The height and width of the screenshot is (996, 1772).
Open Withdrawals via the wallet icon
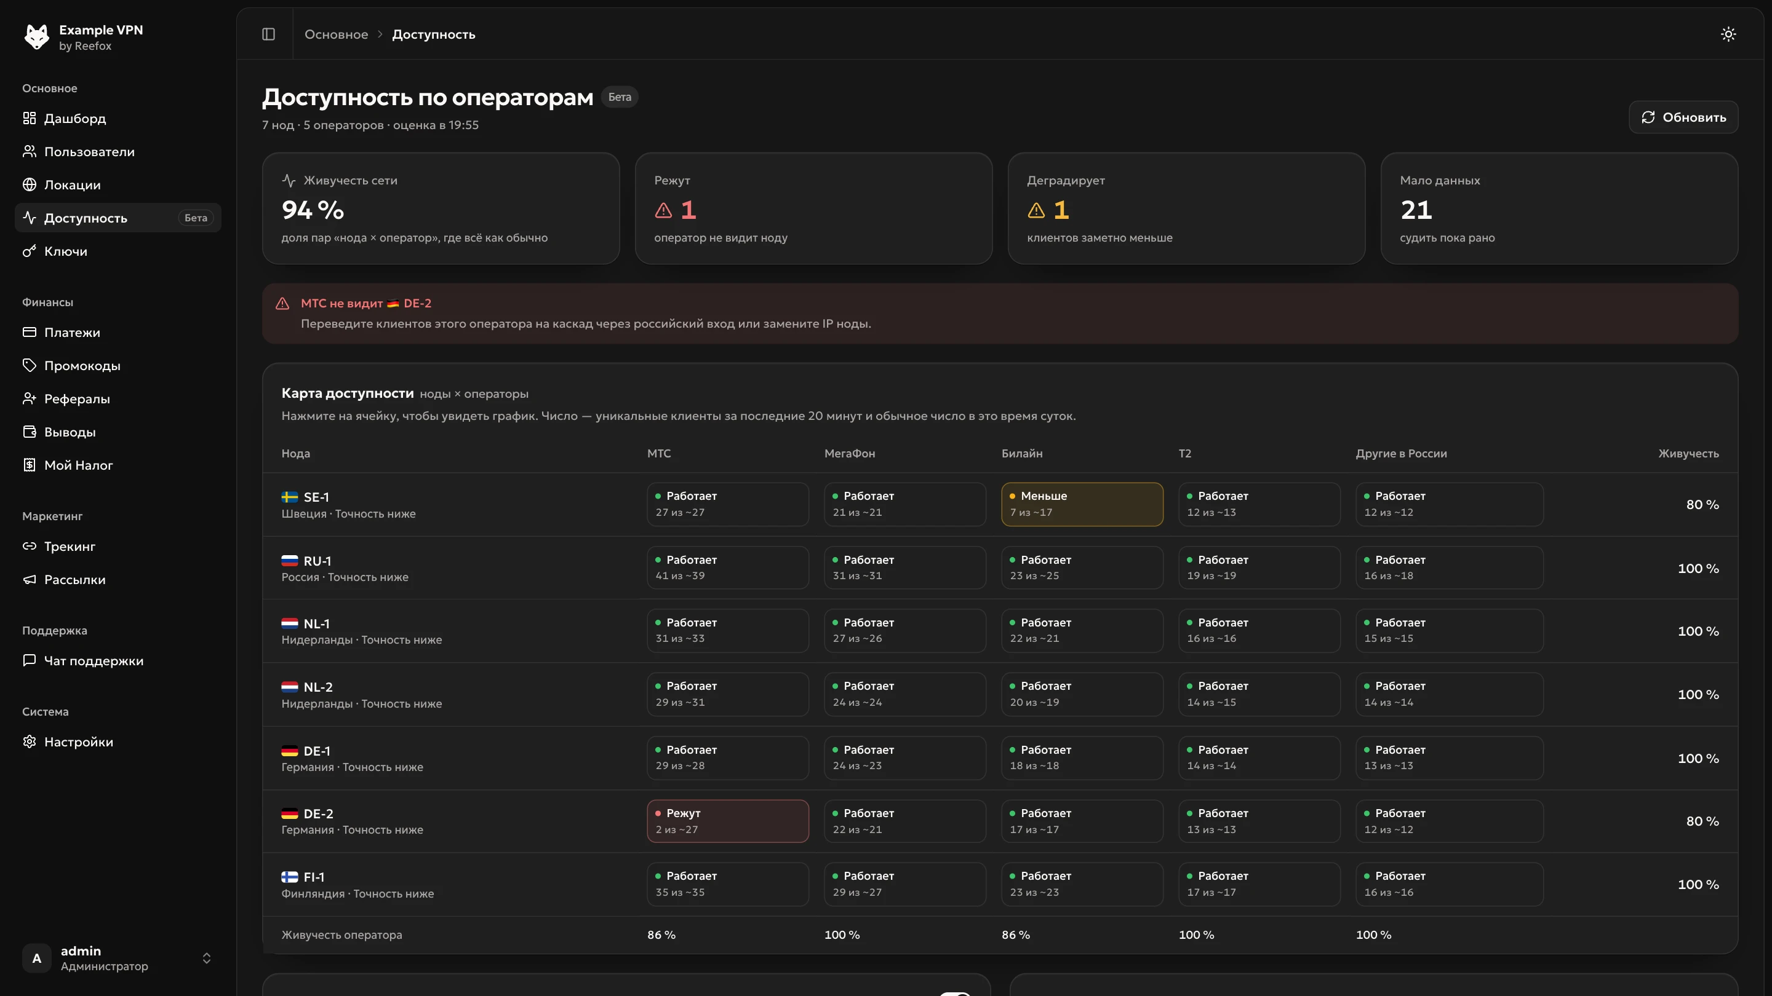click(29, 432)
